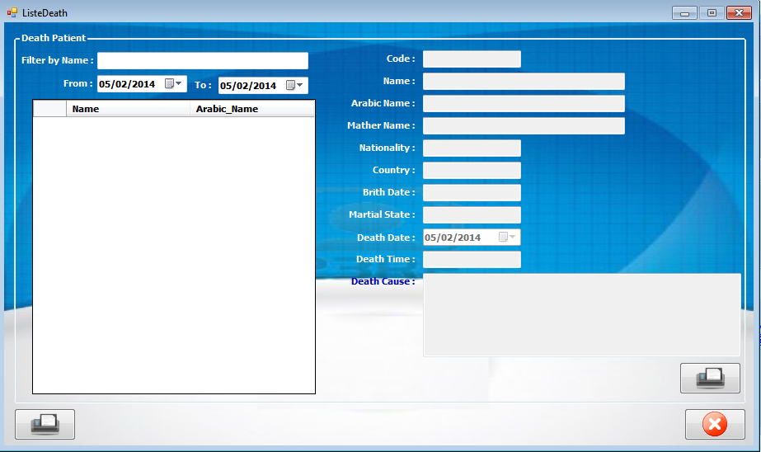This screenshot has height=452, width=761.
Task: Open the Death Date calendar dropdown
Action: 507,237
